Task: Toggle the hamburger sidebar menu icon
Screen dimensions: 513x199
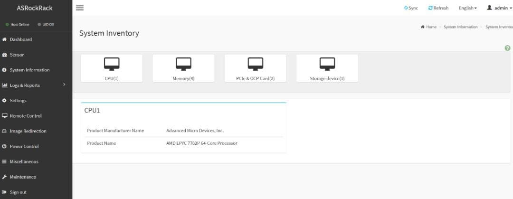Action: pos(80,8)
